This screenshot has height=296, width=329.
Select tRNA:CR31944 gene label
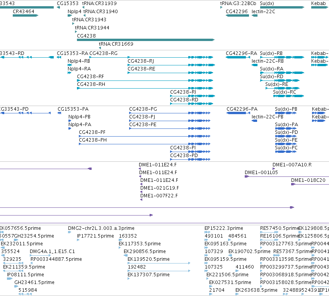92,28
